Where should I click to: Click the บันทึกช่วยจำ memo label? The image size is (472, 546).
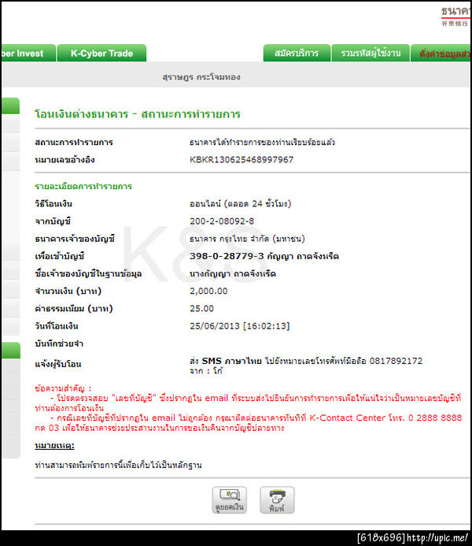point(59,344)
